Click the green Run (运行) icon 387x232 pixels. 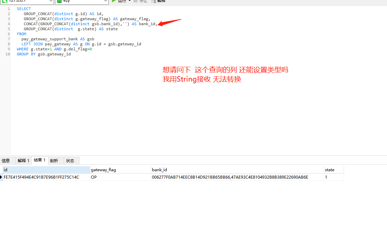(x=114, y=1)
